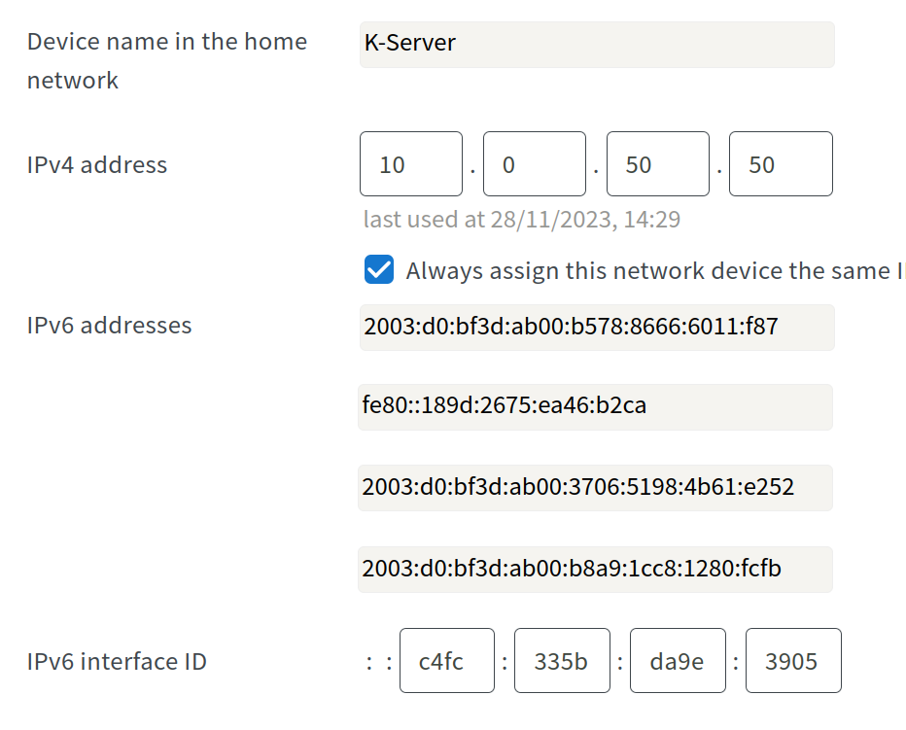Image resolution: width=906 pixels, height=730 pixels.
Task: Click the final interface ID field showing 3905
Action: [792, 661]
